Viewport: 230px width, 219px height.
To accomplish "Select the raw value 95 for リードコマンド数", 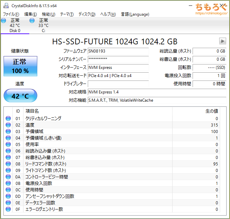I will coord(216,164).
